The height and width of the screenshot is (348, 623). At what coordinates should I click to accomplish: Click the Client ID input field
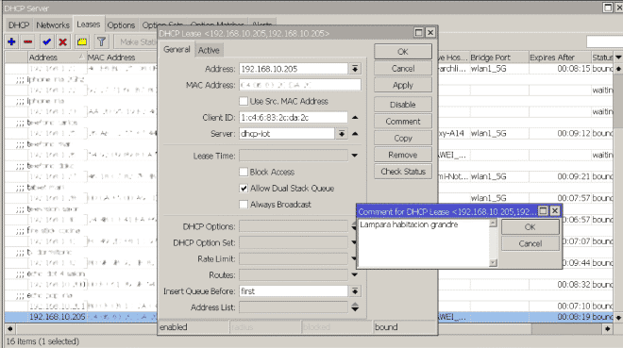click(x=294, y=118)
